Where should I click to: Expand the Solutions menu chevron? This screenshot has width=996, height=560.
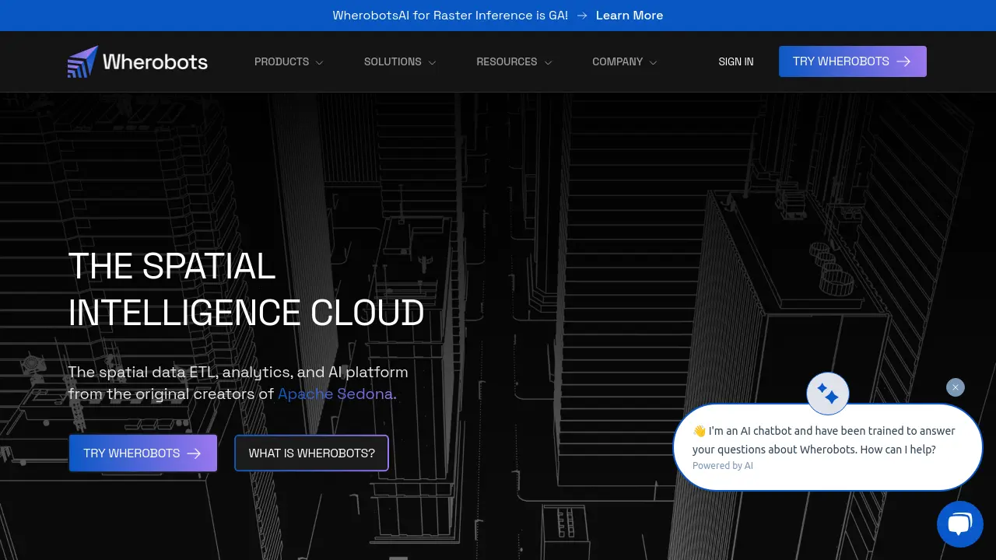(x=432, y=62)
